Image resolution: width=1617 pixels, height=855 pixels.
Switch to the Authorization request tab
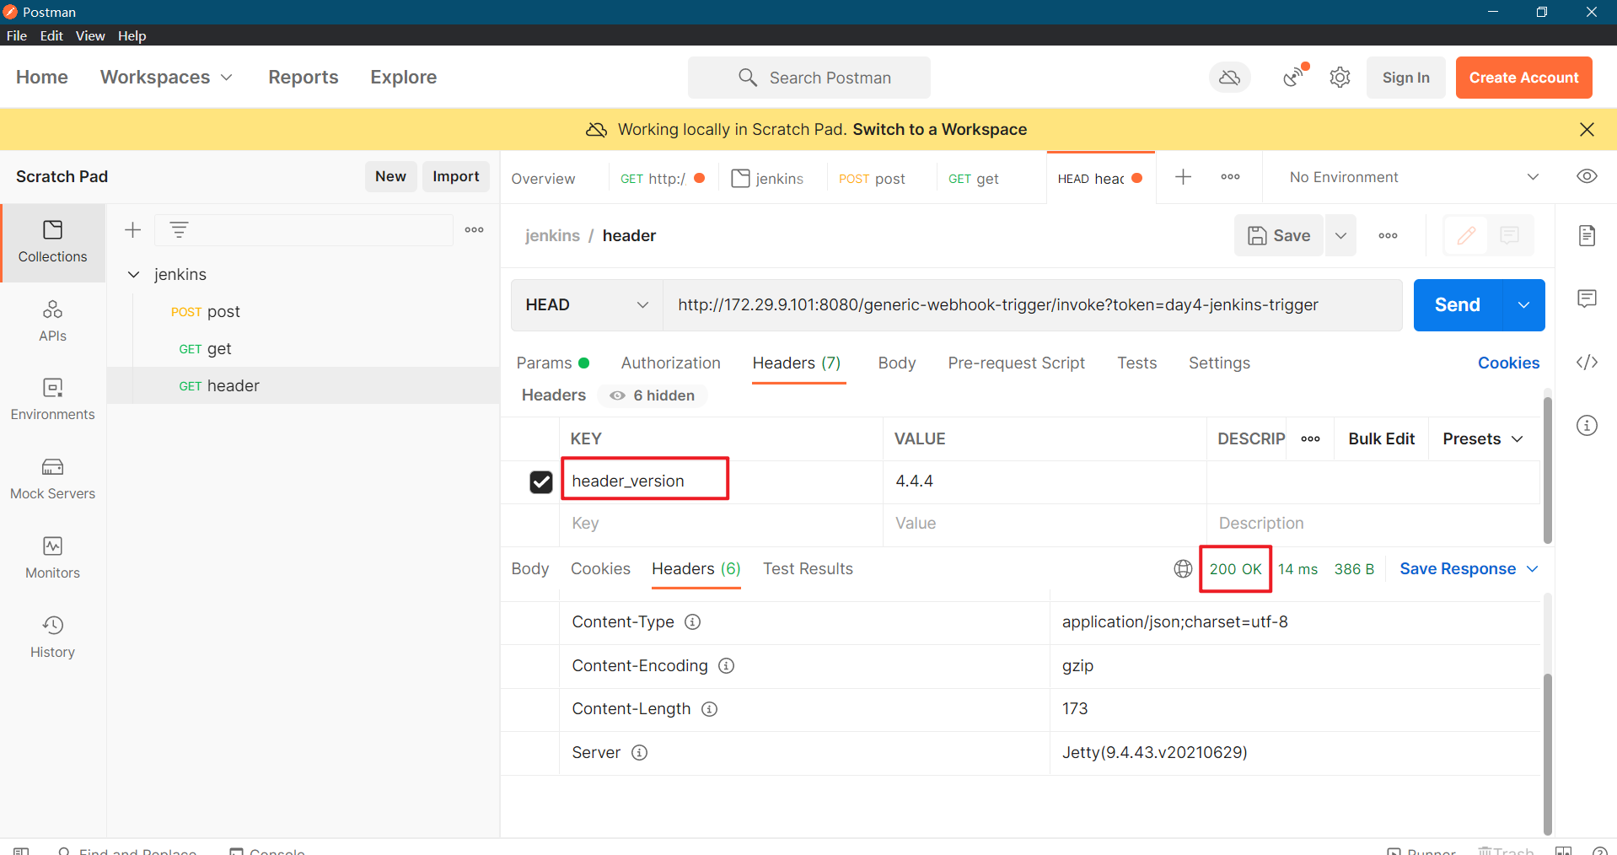point(670,363)
